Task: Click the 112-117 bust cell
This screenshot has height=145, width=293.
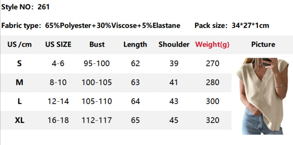Action: point(97,120)
